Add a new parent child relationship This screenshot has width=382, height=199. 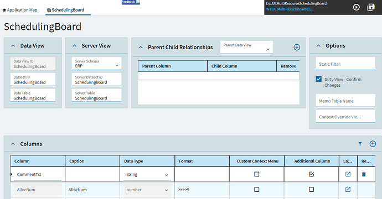[x=297, y=47]
